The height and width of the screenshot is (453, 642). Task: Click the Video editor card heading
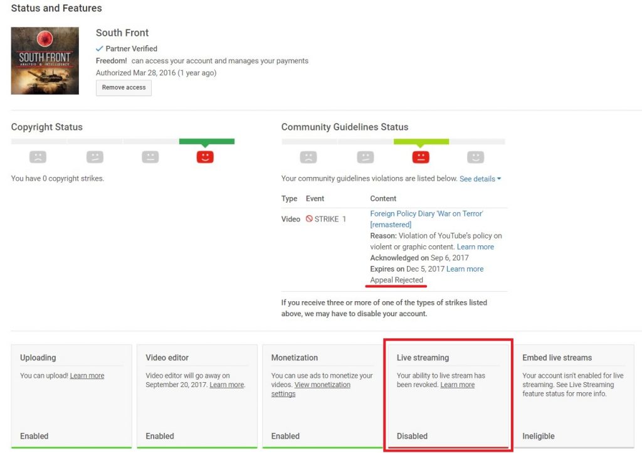coord(167,358)
